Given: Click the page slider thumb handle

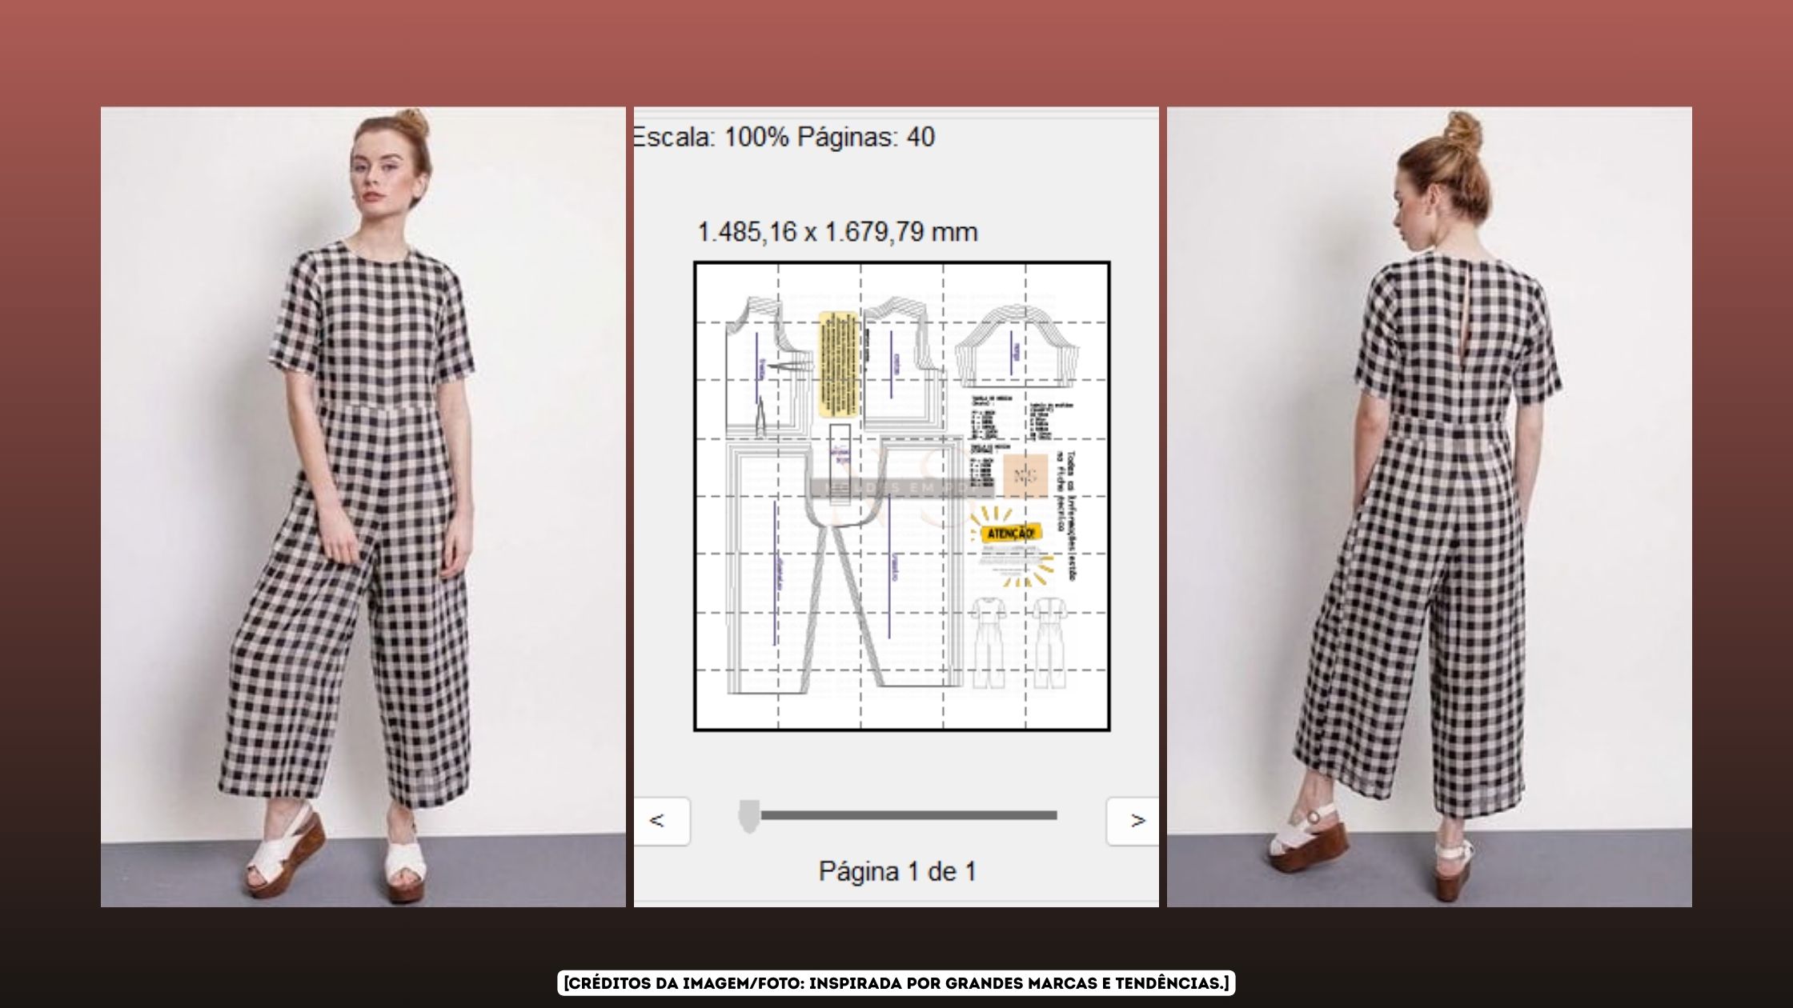Looking at the screenshot, I should [x=748, y=816].
